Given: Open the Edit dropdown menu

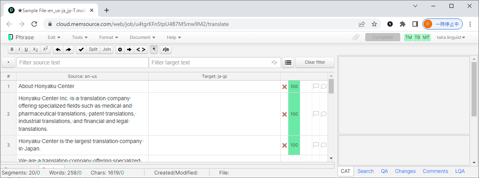Looking at the screenshot, I should click(54, 37).
